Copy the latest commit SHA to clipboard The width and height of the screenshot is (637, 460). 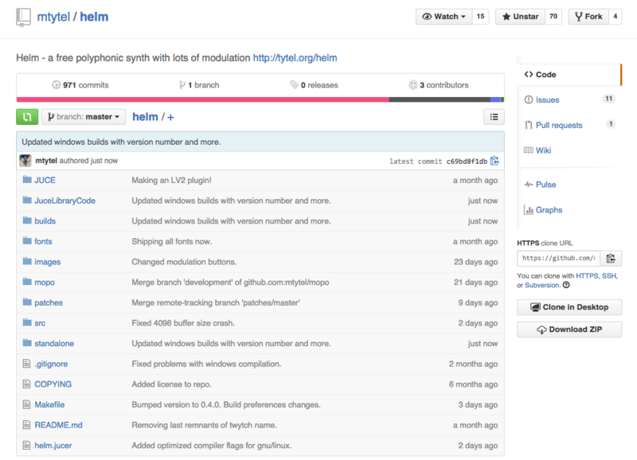(x=494, y=161)
